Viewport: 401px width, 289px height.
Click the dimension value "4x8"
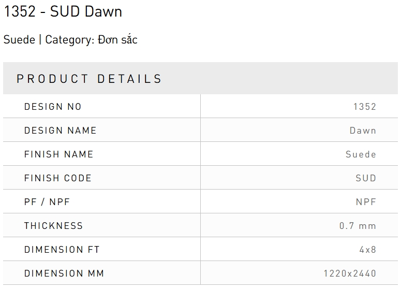click(x=368, y=250)
